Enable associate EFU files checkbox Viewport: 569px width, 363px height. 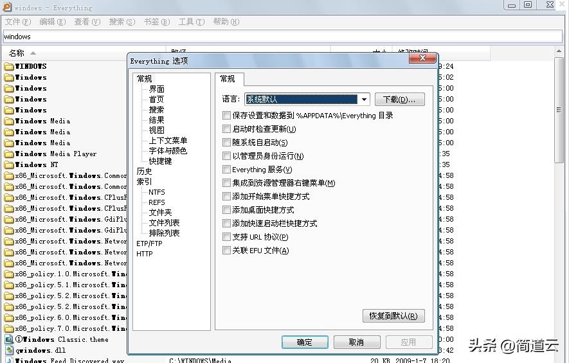click(x=226, y=250)
